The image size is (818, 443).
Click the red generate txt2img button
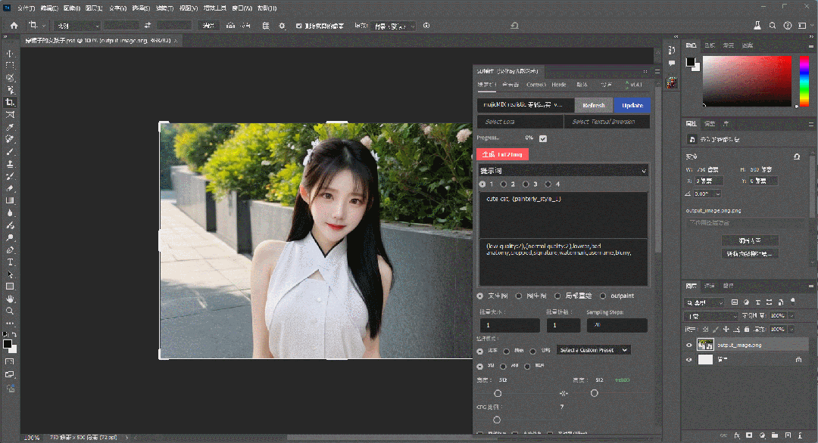coord(502,154)
